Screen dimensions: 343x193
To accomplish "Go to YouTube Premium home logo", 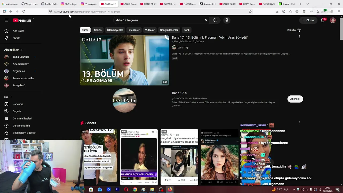I will (22, 20).
